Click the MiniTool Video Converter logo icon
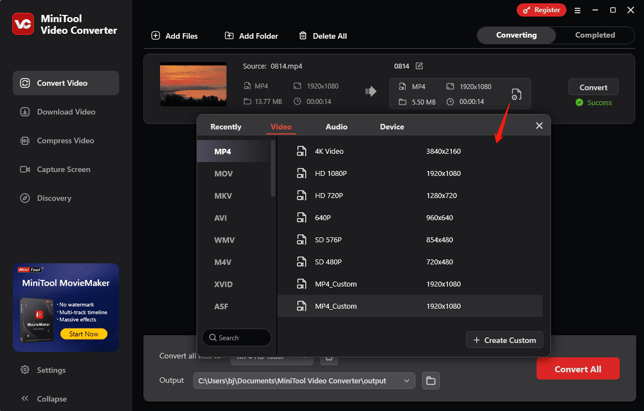 point(23,24)
